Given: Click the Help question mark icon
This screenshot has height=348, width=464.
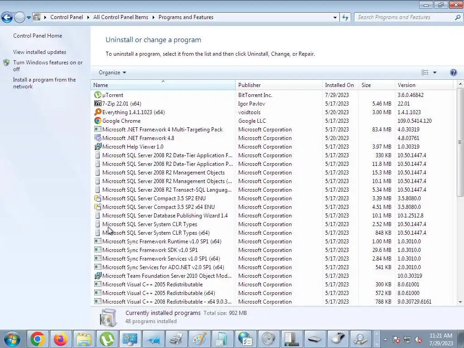Looking at the screenshot, I should pos(453,72).
